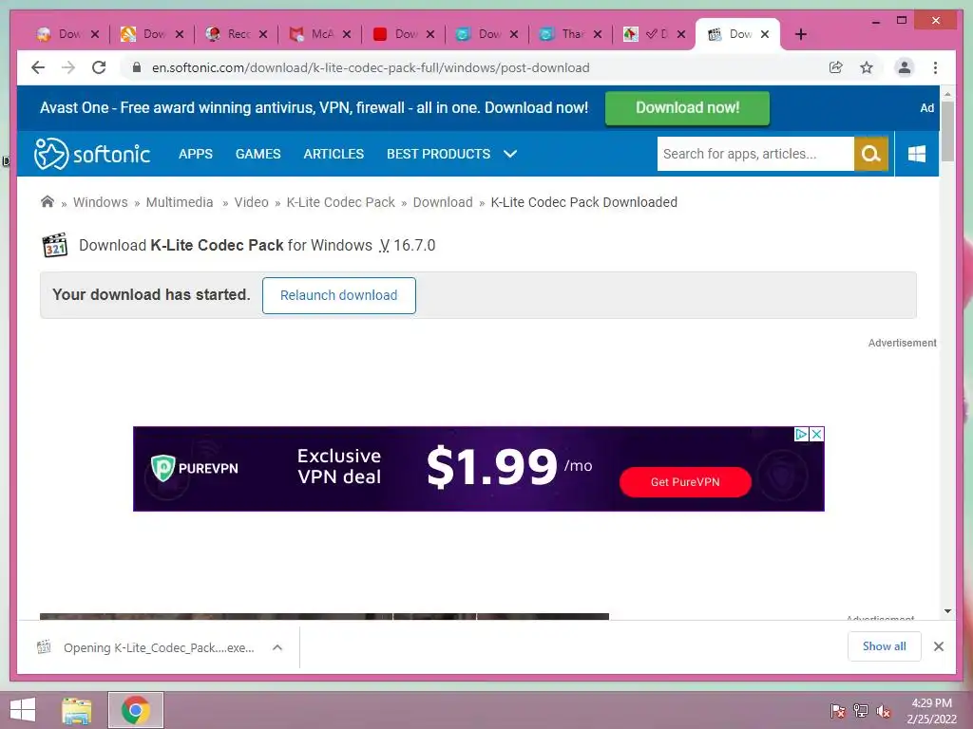The width and height of the screenshot is (973, 729).
Task: Open the K-Lite Codec Pack breadcrumb link
Action: click(341, 202)
